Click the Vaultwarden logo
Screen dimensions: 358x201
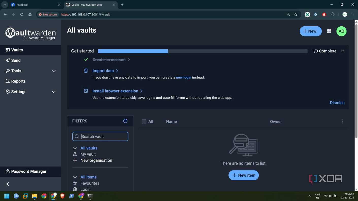tap(30, 33)
